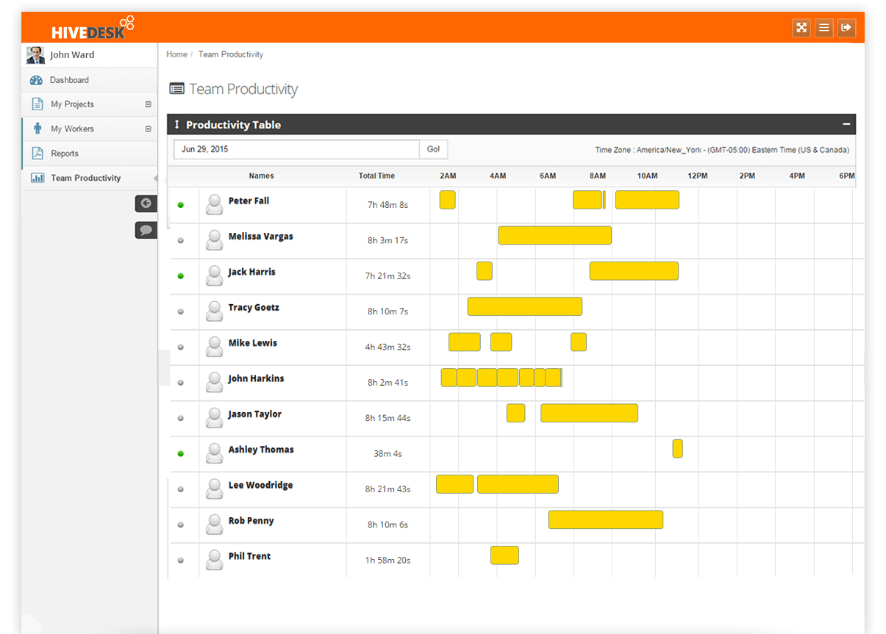
Task: Click the Time Zone America/New_York text
Action: (722, 150)
